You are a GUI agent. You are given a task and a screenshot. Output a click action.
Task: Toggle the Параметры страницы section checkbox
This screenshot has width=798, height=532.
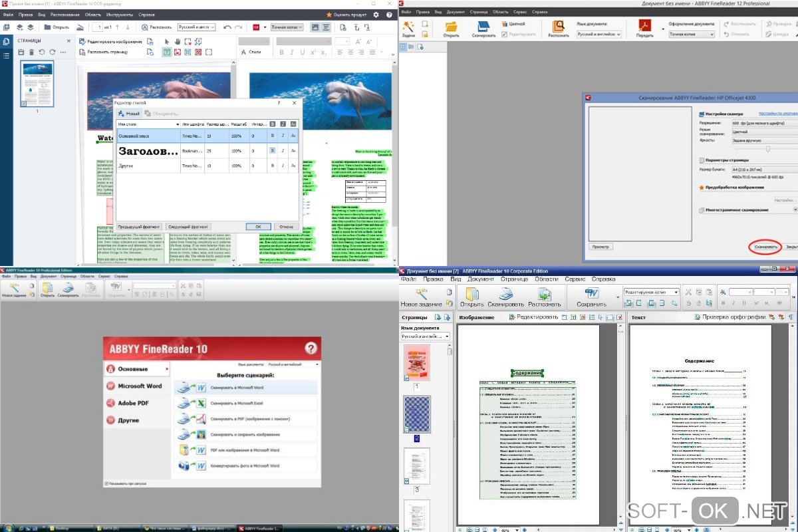(701, 160)
